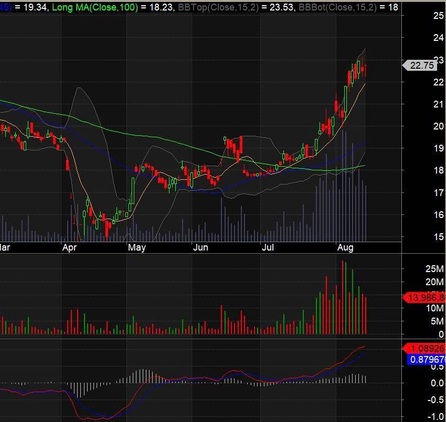
Task: Click the 24 price axis label
Action: pyautogui.click(x=438, y=38)
